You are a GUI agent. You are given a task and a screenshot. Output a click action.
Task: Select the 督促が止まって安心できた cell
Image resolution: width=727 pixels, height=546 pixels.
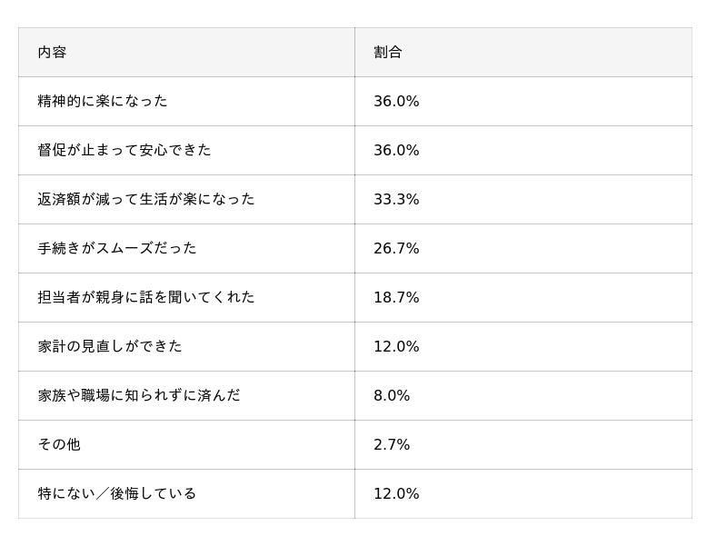pyautogui.click(x=124, y=151)
